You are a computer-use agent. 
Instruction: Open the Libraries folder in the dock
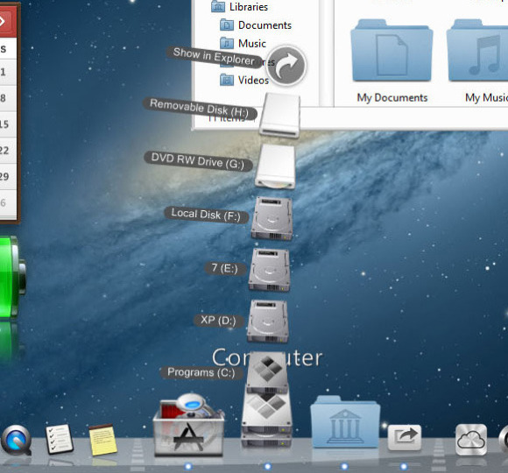tap(345, 422)
